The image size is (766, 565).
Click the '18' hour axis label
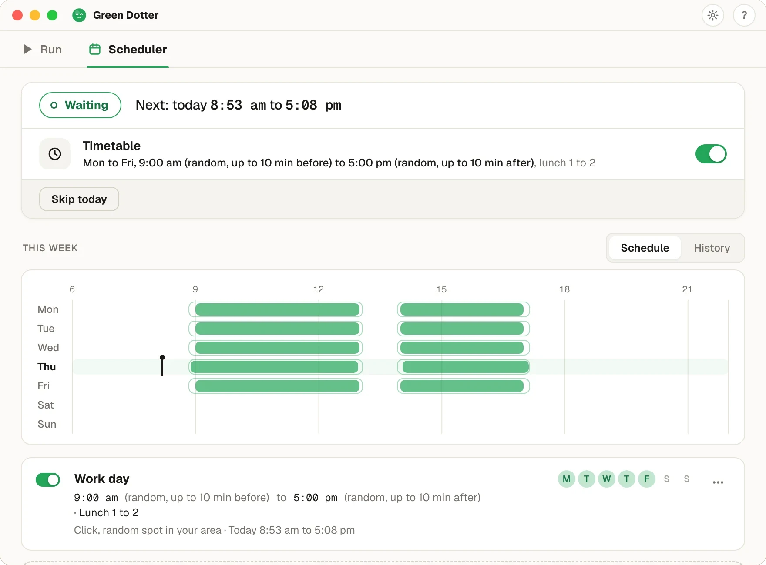(564, 289)
